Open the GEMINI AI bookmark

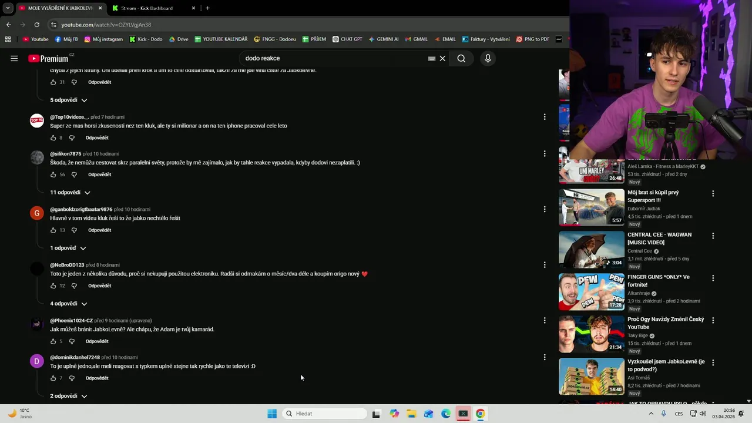(384, 39)
